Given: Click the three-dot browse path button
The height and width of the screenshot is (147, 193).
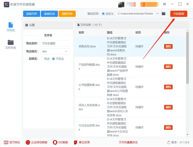Looking at the screenshot, I should 158,13.
